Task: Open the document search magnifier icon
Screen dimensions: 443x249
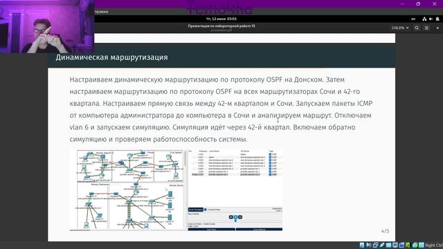Action: pos(417,28)
